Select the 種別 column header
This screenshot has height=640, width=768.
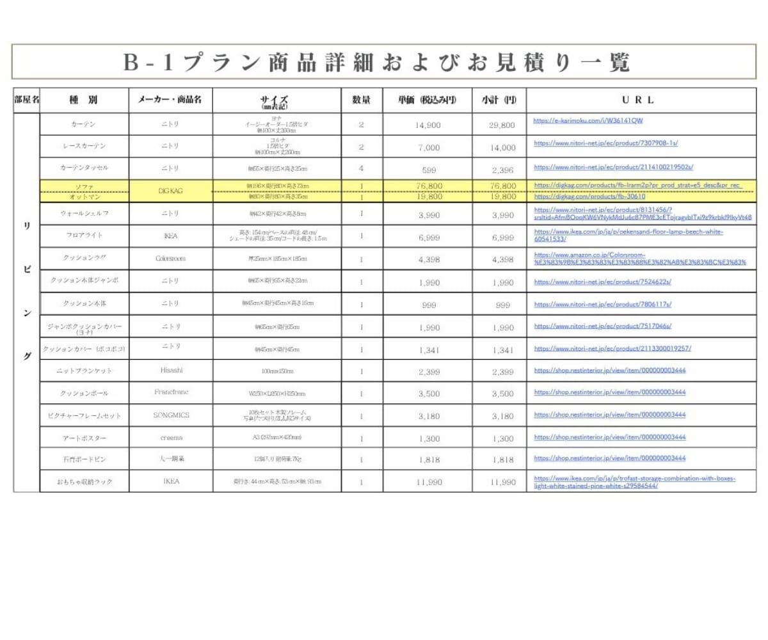coord(84,100)
